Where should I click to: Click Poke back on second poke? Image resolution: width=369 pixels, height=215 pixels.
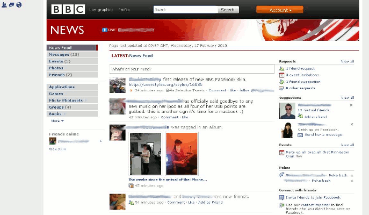click(321, 181)
